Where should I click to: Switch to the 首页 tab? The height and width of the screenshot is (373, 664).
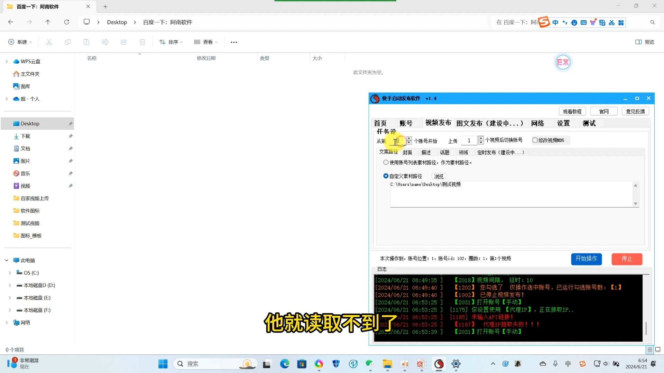[380, 123]
